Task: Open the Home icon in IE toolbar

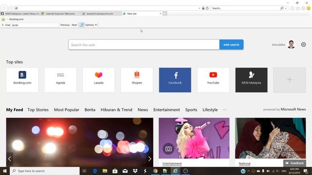Action: pos(292,8)
